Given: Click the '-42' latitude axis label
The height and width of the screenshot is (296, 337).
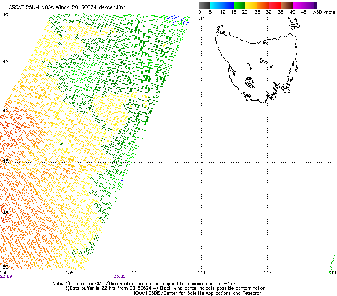Looking at the screenshot, I should click(4, 61).
